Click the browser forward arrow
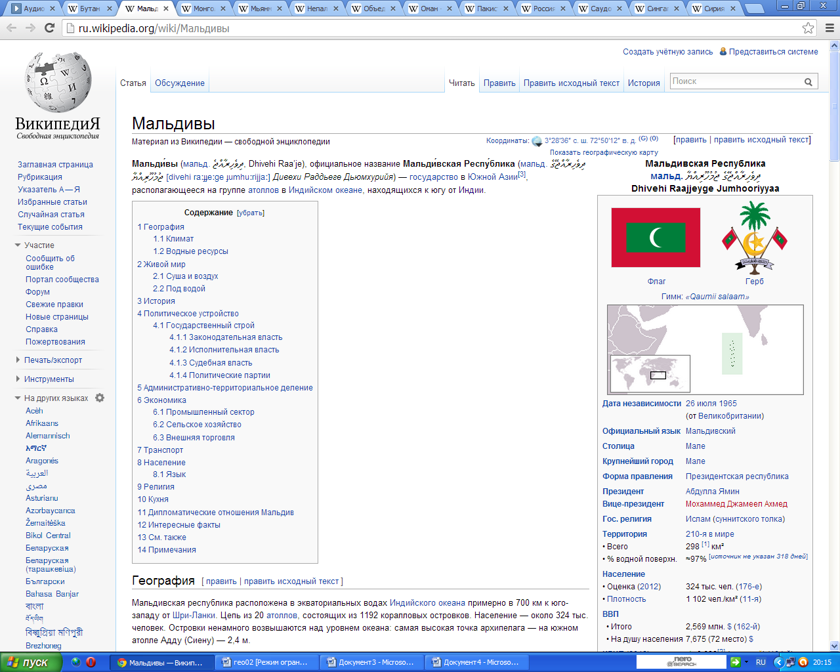Screen dimensions: 840x672 31,28
